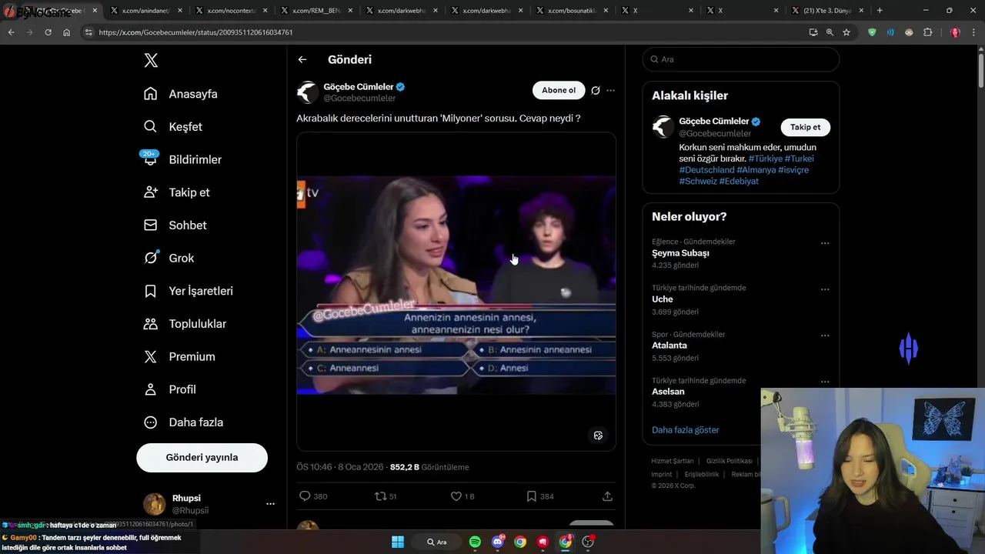Switch to the x.com/REM_BEN browser tab

pyautogui.click(x=316, y=11)
